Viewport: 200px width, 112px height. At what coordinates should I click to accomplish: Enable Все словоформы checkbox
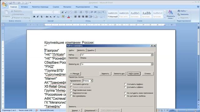point(71,96)
